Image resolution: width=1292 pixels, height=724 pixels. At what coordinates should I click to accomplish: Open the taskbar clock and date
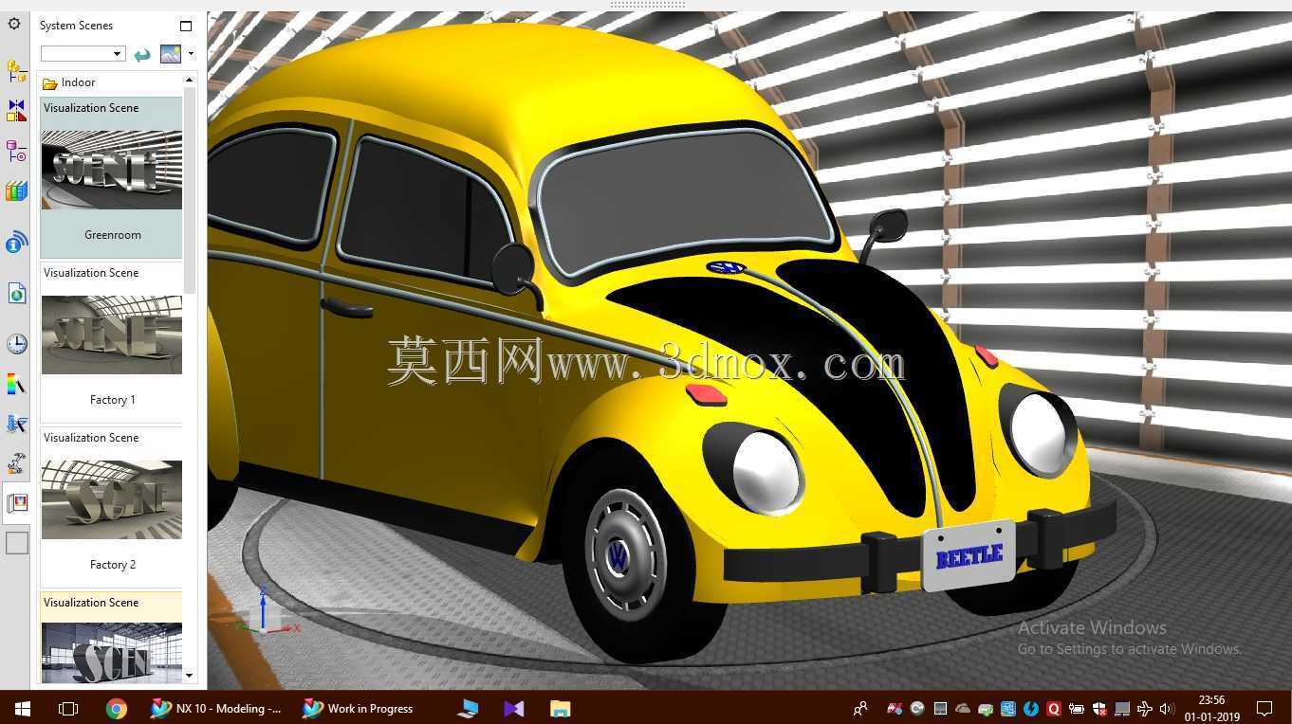tap(1211, 708)
